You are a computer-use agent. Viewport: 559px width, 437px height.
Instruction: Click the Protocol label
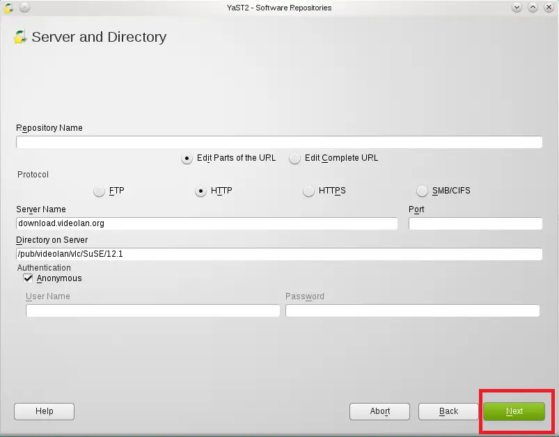[33, 175]
